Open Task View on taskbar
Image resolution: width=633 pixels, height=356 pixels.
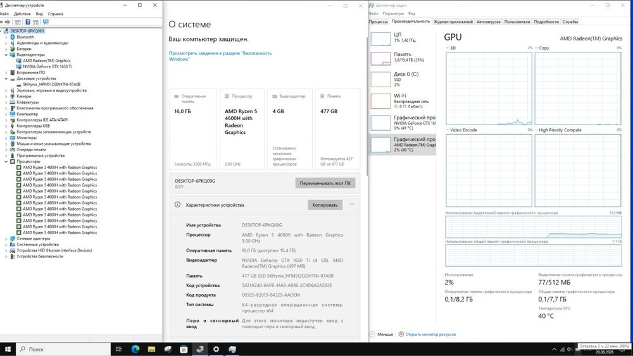click(x=118, y=349)
